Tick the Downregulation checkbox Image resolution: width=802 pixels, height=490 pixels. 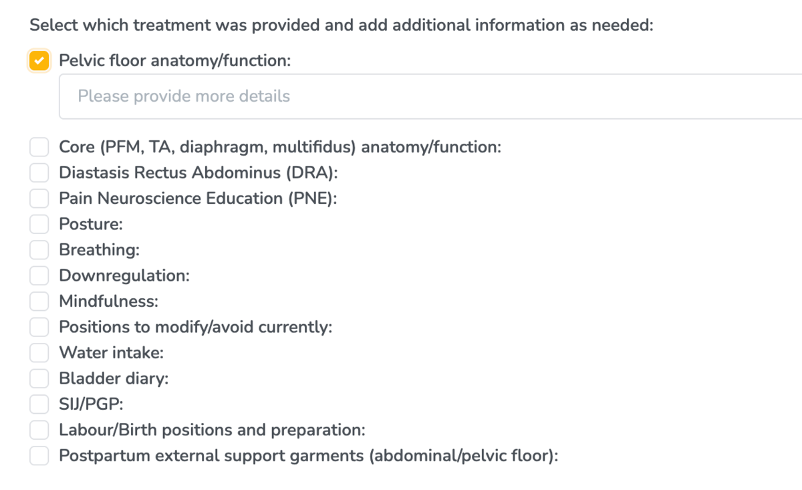38,275
